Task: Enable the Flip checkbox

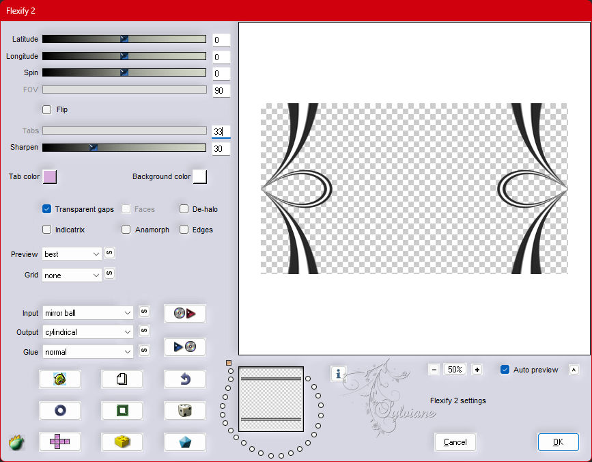Action: [x=47, y=109]
